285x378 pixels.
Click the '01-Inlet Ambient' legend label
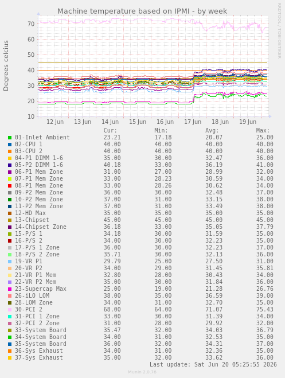[42, 138]
